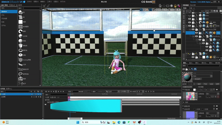
Task: Collapse the RootNode_网格 tree branch
Action: click(190, 29)
